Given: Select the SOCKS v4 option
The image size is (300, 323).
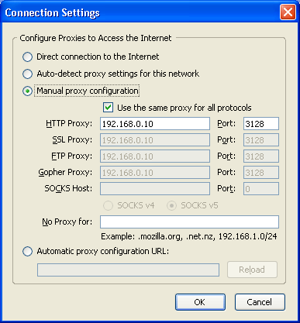Looking at the screenshot, I should click(x=108, y=205).
